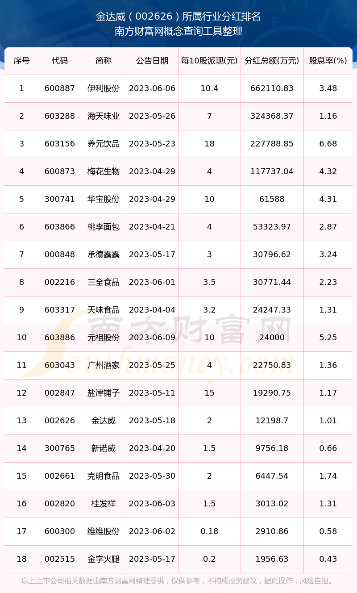Select stock code 600887
357x593 pixels.
60,88
